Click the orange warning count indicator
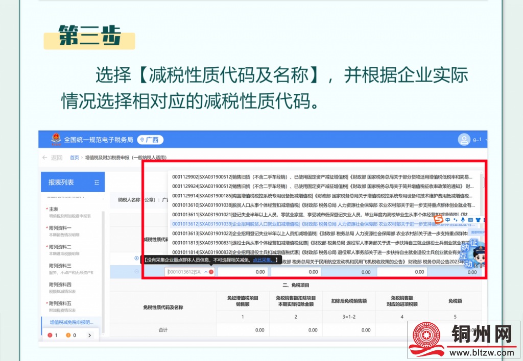The width and height of the screenshot is (523, 361). (70, 336)
